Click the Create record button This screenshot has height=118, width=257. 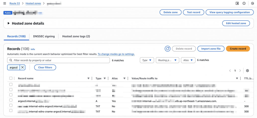[238, 49]
